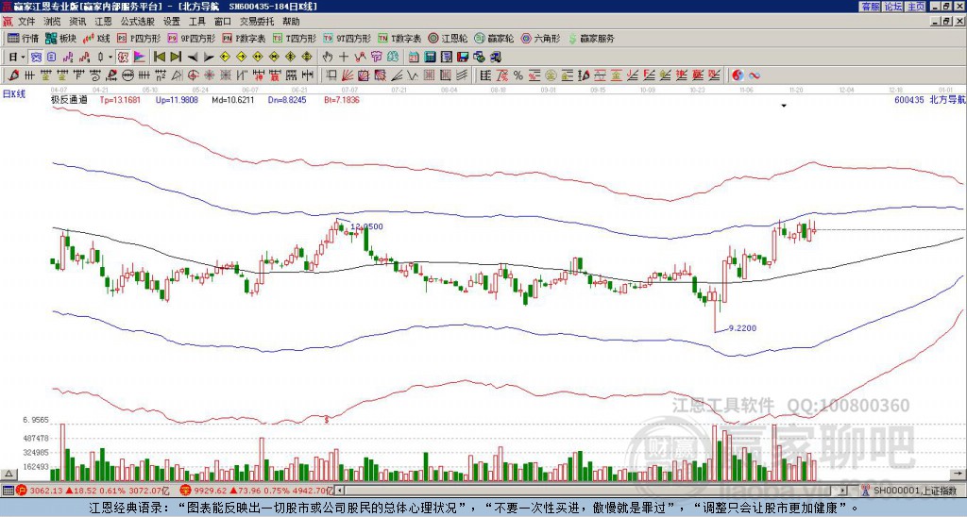Select the fan lines tool
The height and width of the screenshot is (517, 967).
[348, 75]
